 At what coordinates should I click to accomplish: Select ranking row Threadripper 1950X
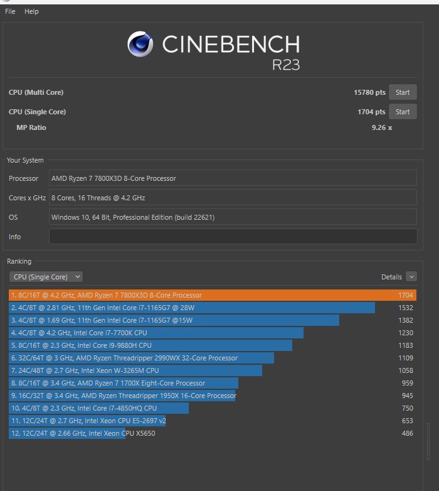coord(213,396)
